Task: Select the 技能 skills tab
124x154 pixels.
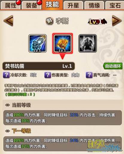Action: [x=52, y=4]
